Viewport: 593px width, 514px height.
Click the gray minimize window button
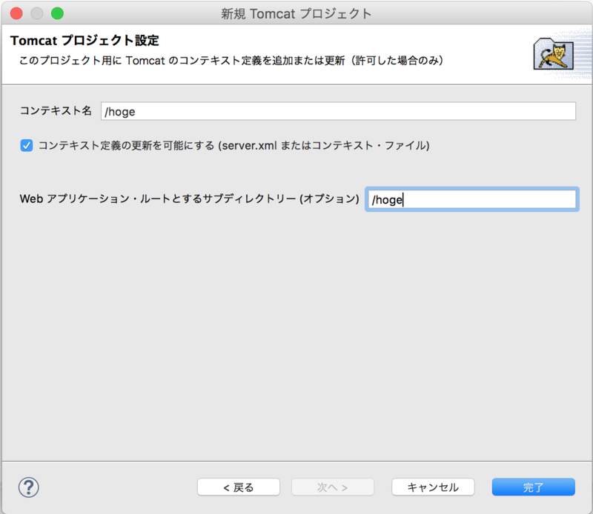37,13
